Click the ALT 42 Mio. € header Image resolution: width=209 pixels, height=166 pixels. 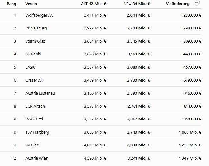click(93, 4)
